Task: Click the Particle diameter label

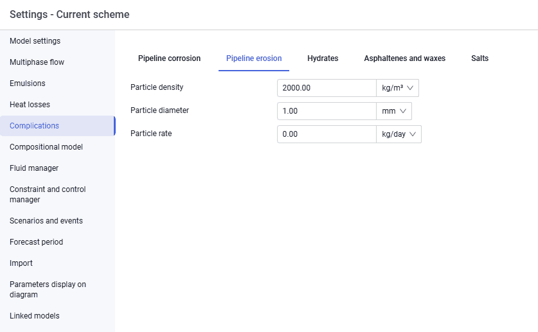Action: [159, 110]
